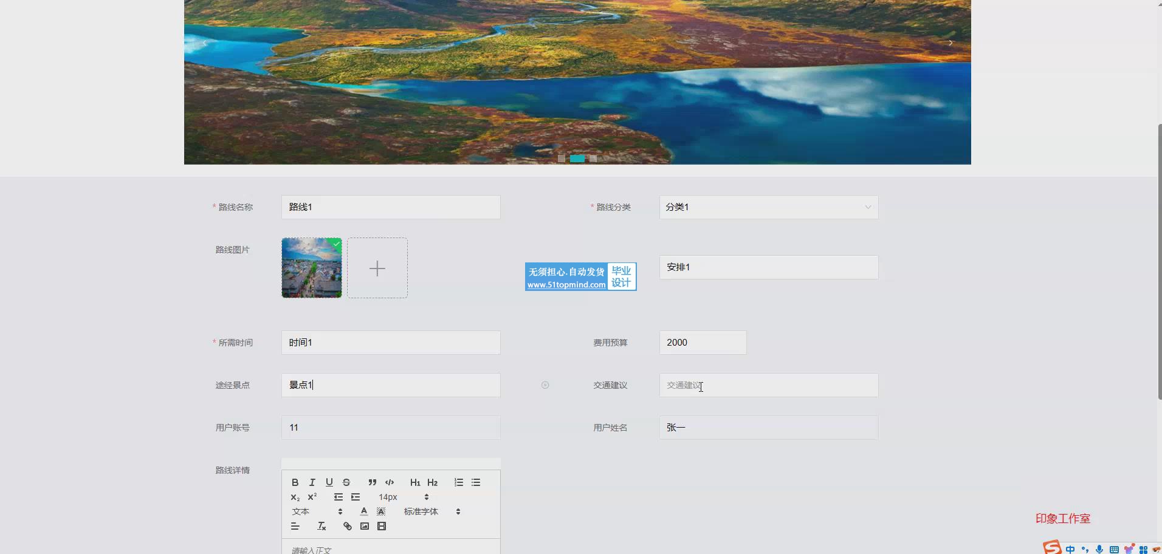The width and height of the screenshot is (1162, 554).
Task: Clear text formatting in the editor
Action: [321, 526]
